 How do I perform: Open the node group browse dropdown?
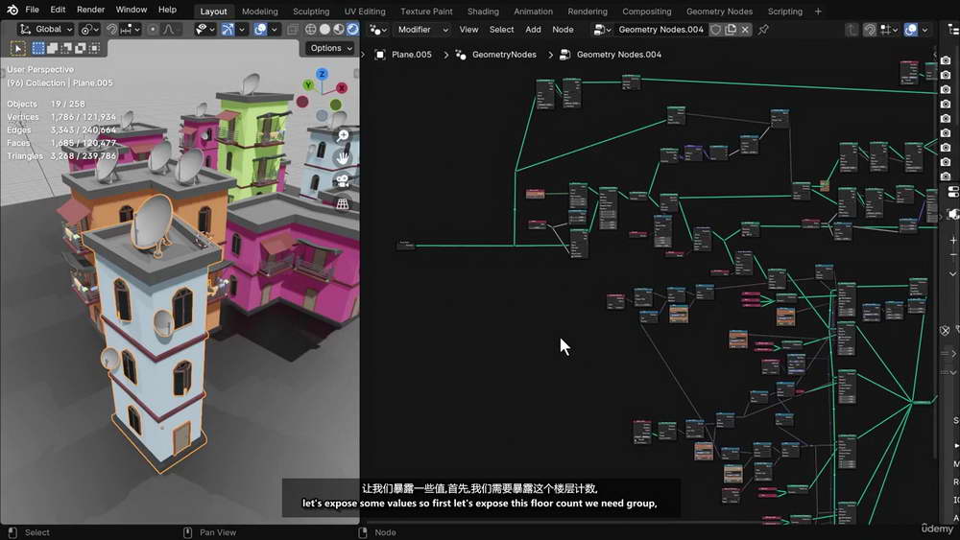[602, 30]
